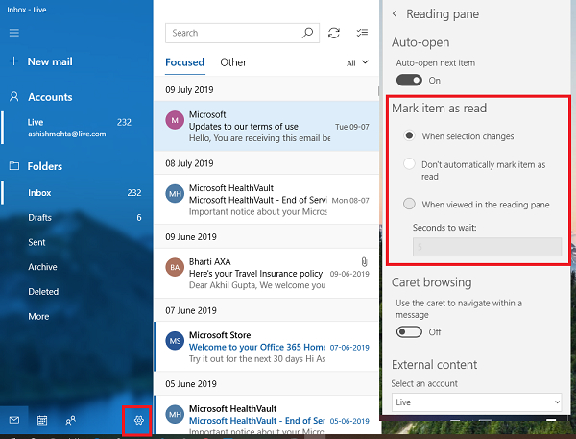Enter selection mode icon

(x=362, y=33)
